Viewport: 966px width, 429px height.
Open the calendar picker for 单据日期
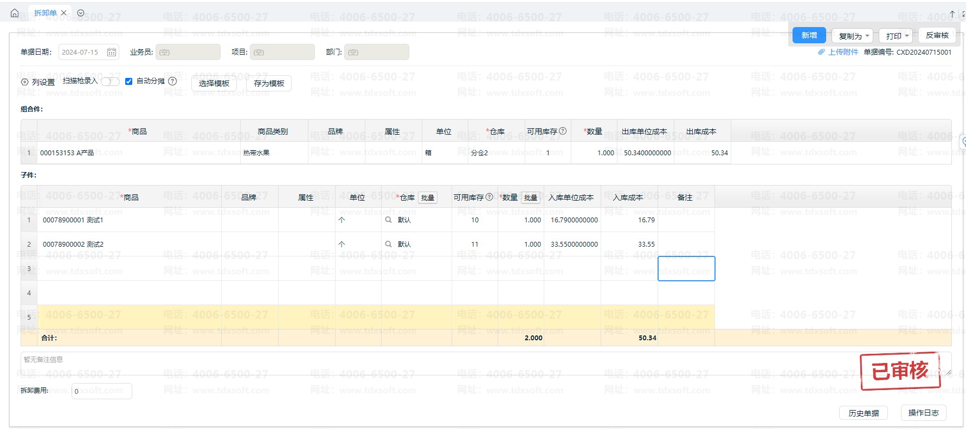pyautogui.click(x=112, y=52)
